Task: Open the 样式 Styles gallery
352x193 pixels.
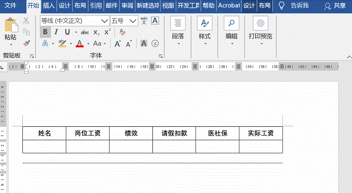Action: pos(205,31)
